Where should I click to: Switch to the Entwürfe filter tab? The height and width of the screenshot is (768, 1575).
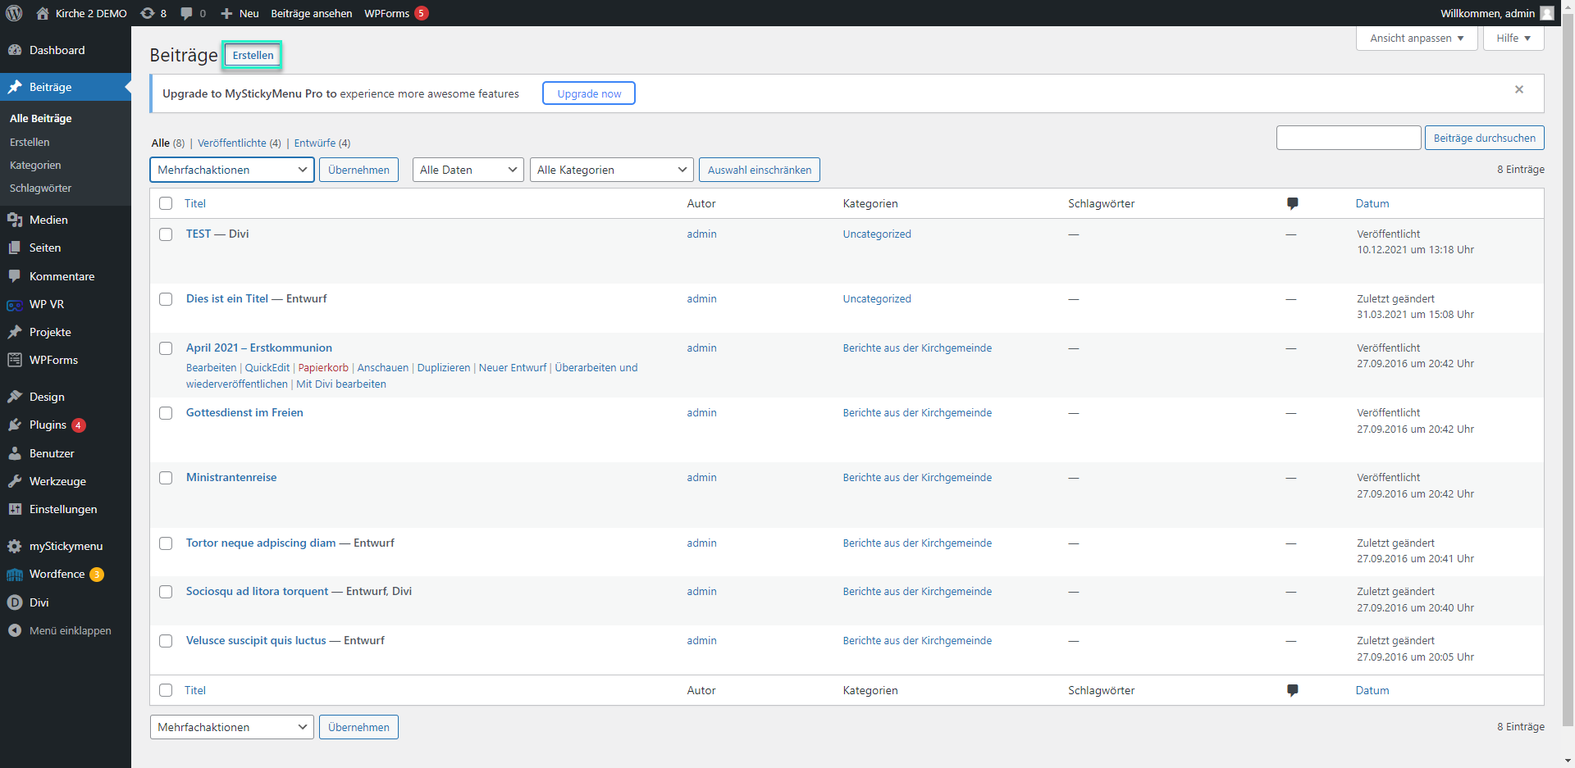pos(315,143)
